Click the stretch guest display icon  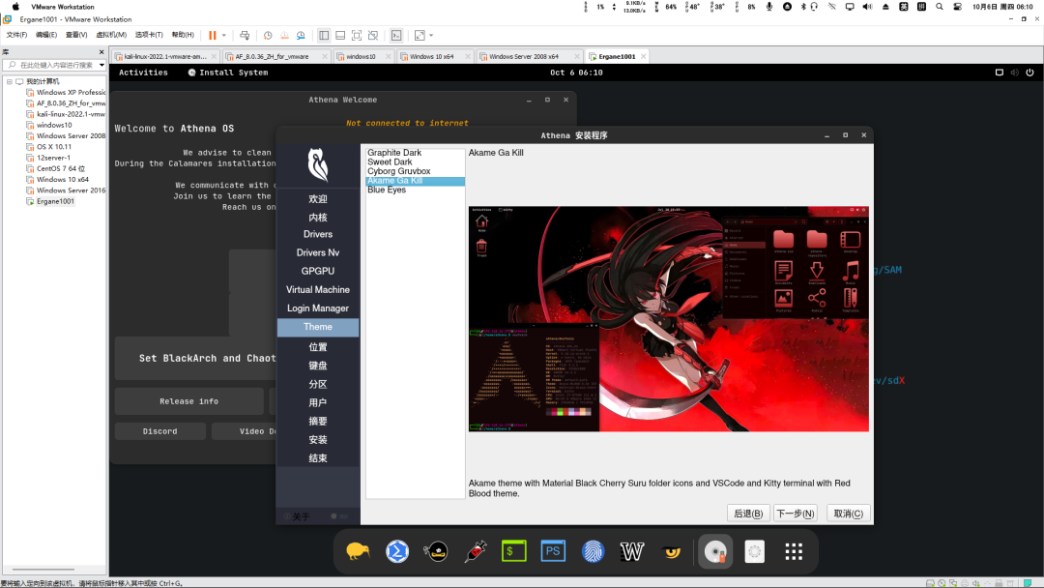(x=420, y=35)
